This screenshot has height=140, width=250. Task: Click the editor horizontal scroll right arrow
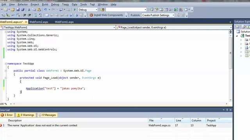[227, 104]
